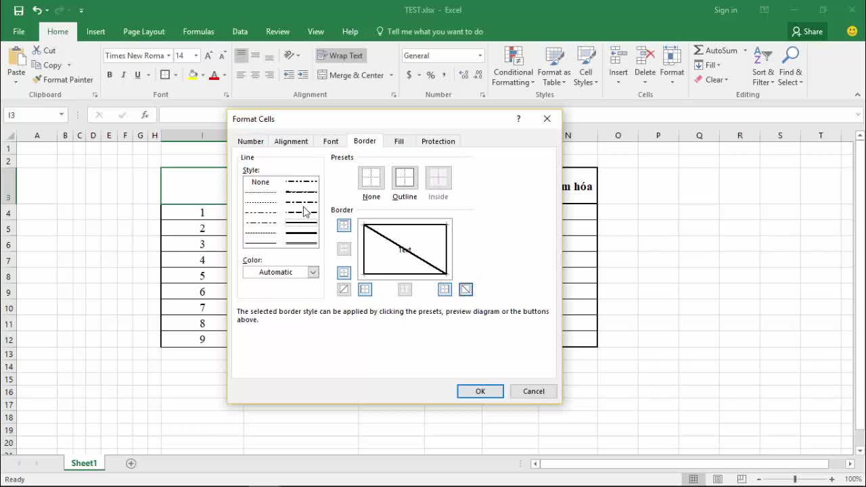Click Cancel in Format Cells dialog

pyautogui.click(x=534, y=391)
